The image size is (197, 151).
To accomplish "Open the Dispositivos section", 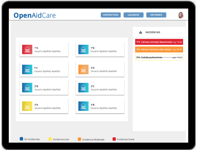I will [111, 15].
